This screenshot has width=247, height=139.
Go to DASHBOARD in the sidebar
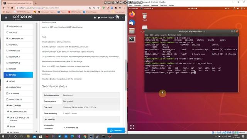pos(18,87)
